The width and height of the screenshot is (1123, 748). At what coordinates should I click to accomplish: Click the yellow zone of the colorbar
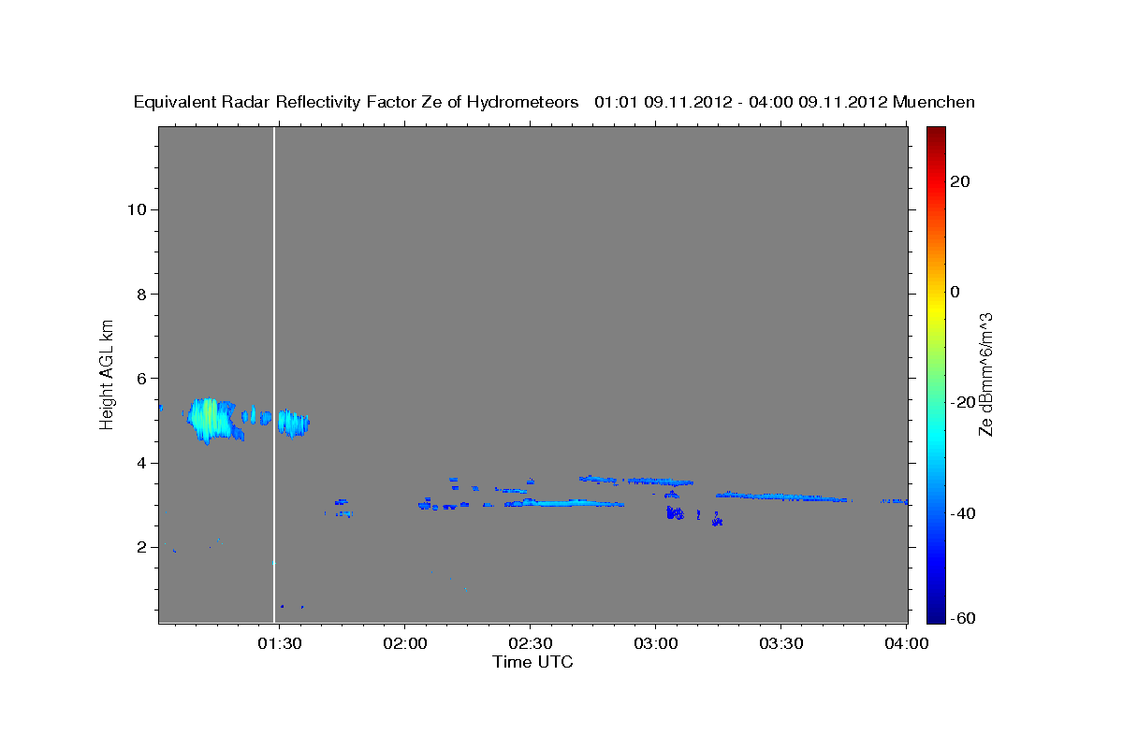click(x=935, y=309)
